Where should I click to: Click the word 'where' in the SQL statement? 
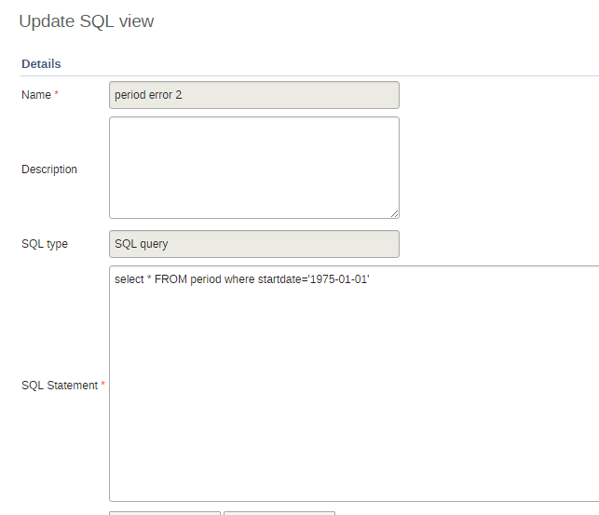(239, 279)
